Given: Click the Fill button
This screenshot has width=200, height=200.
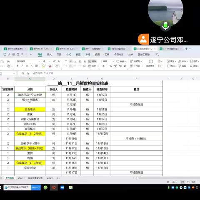Looking at the screenshot, I should pos(171,61).
